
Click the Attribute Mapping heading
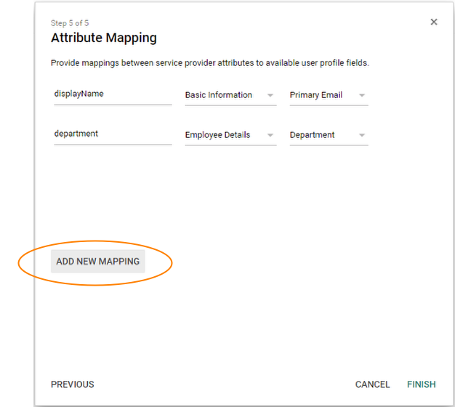click(104, 38)
